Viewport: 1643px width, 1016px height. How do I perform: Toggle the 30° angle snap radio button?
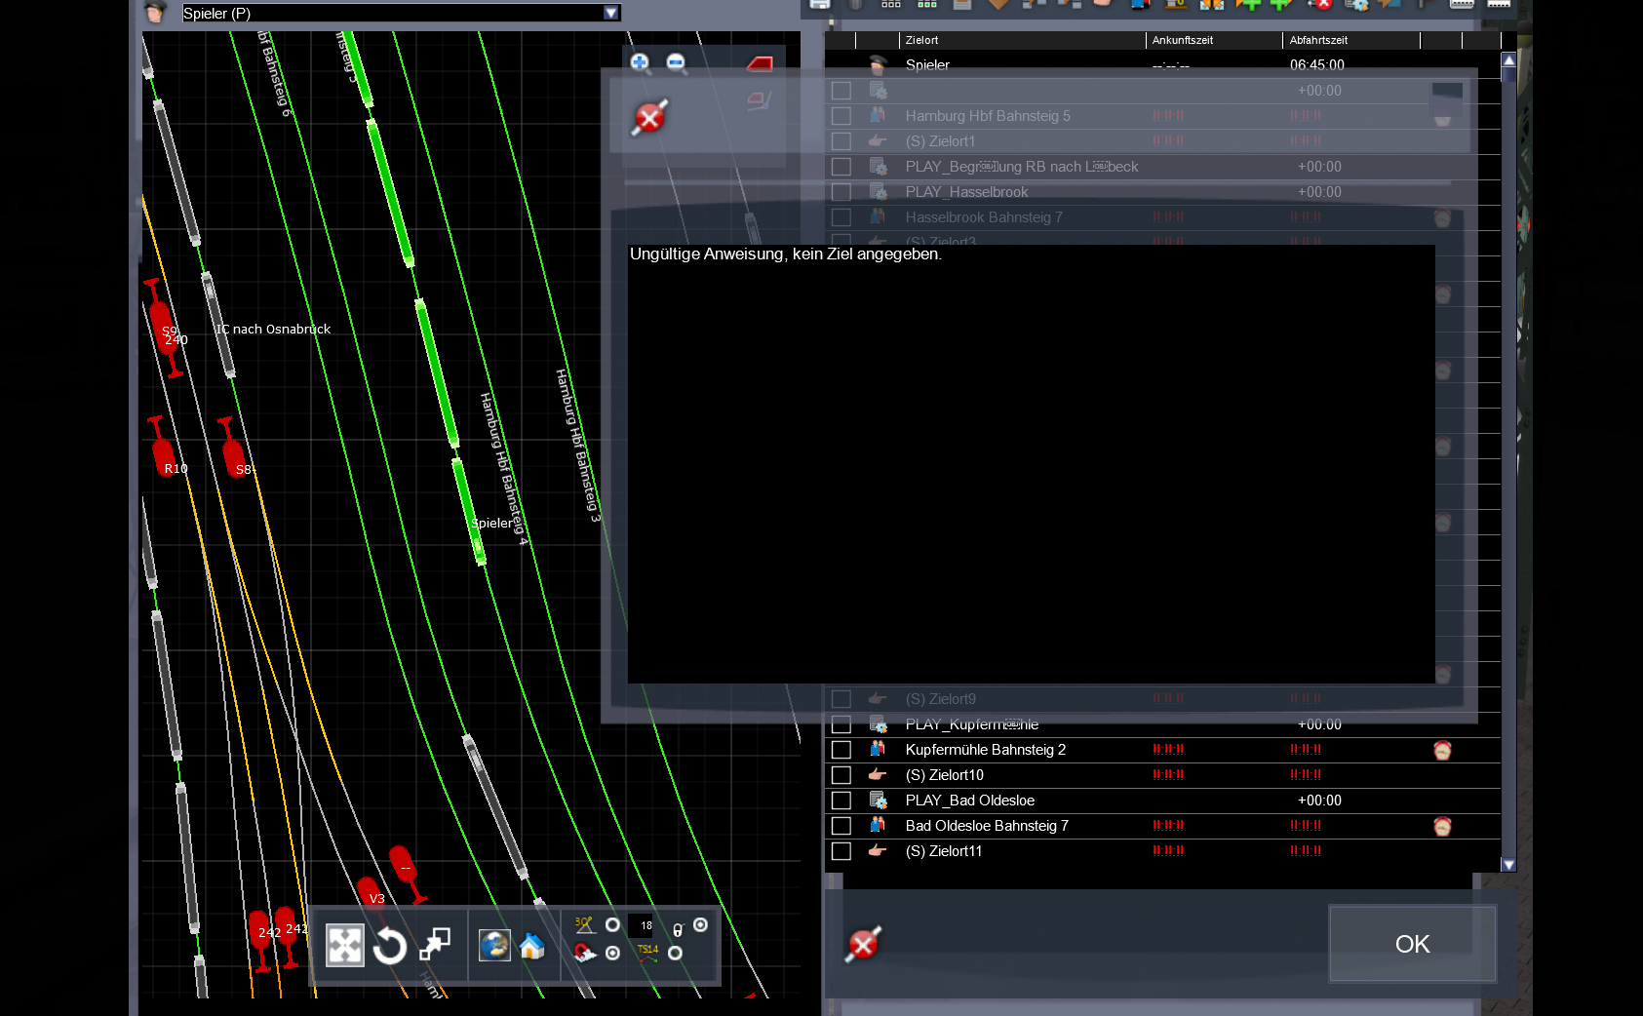pyautogui.click(x=612, y=924)
